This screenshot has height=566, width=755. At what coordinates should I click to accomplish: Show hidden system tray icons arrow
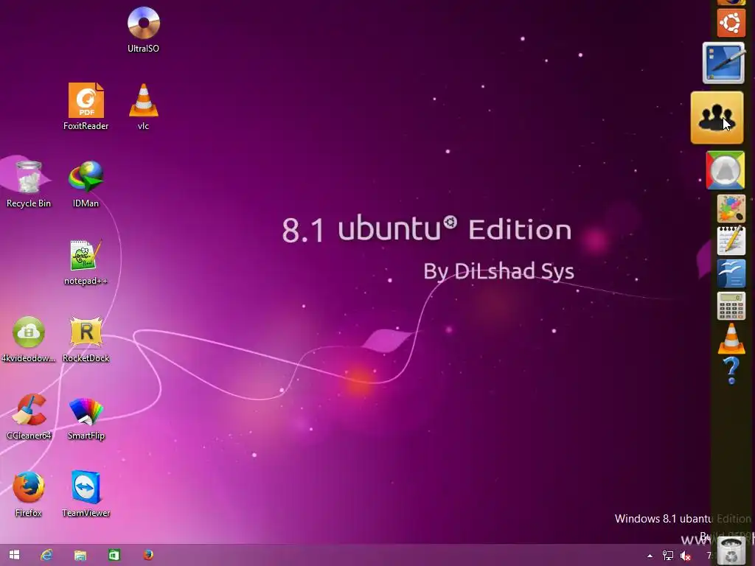pyautogui.click(x=650, y=556)
